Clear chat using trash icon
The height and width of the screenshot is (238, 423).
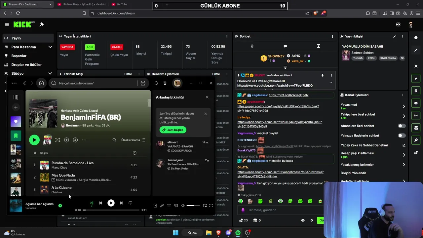[252, 46]
